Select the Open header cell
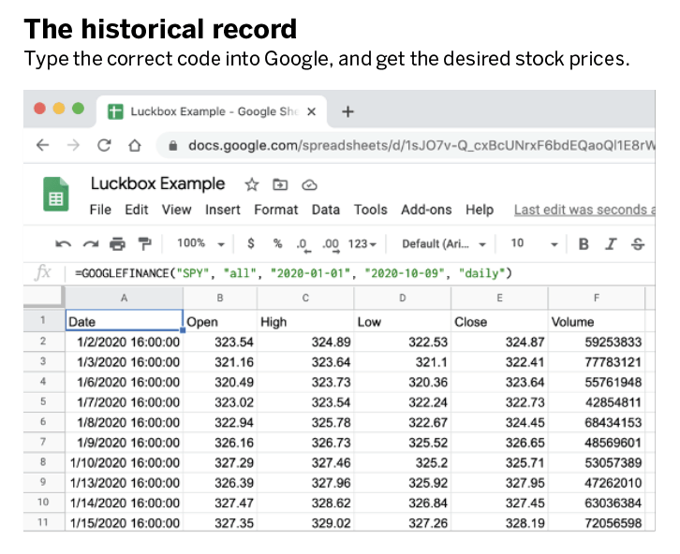This screenshot has width=680, height=554. coord(220,321)
